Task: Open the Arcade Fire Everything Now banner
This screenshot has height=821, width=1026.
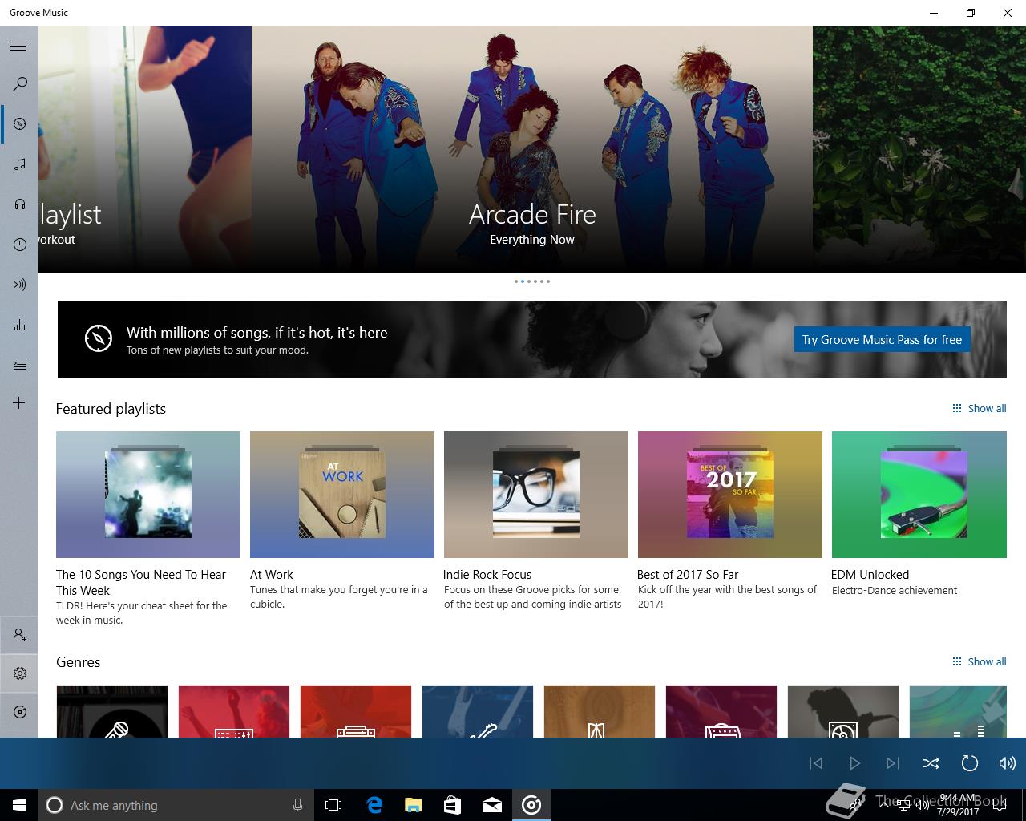Action: [x=532, y=149]
